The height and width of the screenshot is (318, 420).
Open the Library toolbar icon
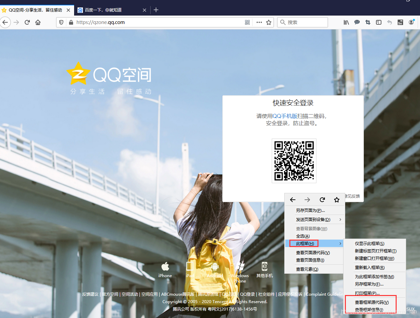pos(346,22)
